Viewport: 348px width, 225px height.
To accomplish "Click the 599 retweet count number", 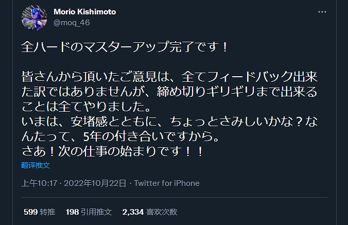I will coord(31,212).
